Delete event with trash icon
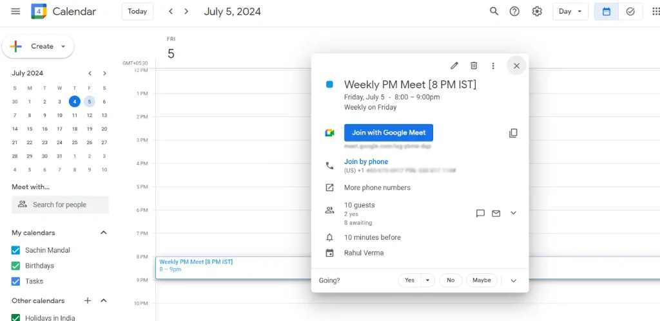Image resolution: width=660 pixels, height=321 pixels. pyautogui.click(x=474, y=66)
